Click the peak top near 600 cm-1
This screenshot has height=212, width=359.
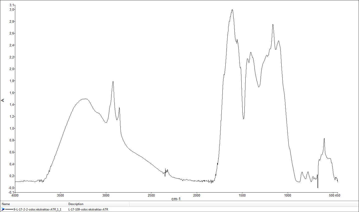click(324, 138)
